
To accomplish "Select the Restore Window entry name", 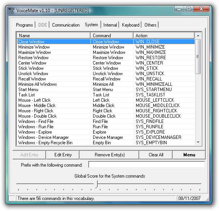I will click(x=33, y=58).
